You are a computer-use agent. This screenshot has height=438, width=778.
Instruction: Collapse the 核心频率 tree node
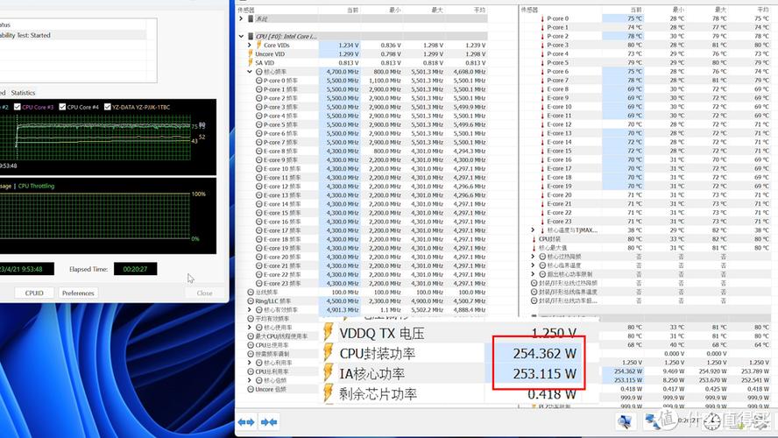[250, 72]
